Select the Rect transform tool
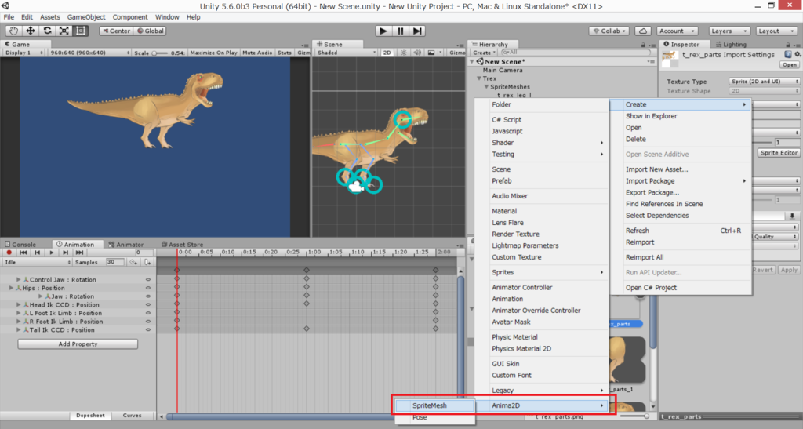The height and width of the screenshot is (429, 803). point(81,31)
